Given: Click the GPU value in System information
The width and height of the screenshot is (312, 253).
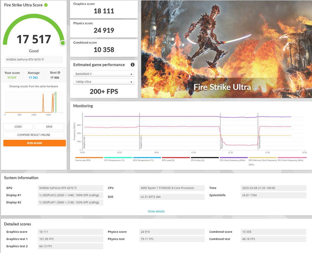Looking at the screenshot, I should [x=70, y=188].
